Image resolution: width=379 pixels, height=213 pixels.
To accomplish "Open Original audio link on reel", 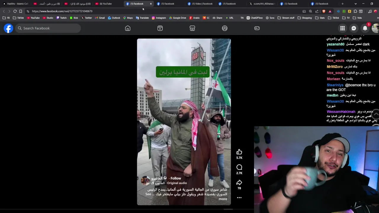I will tap(177, 183).
